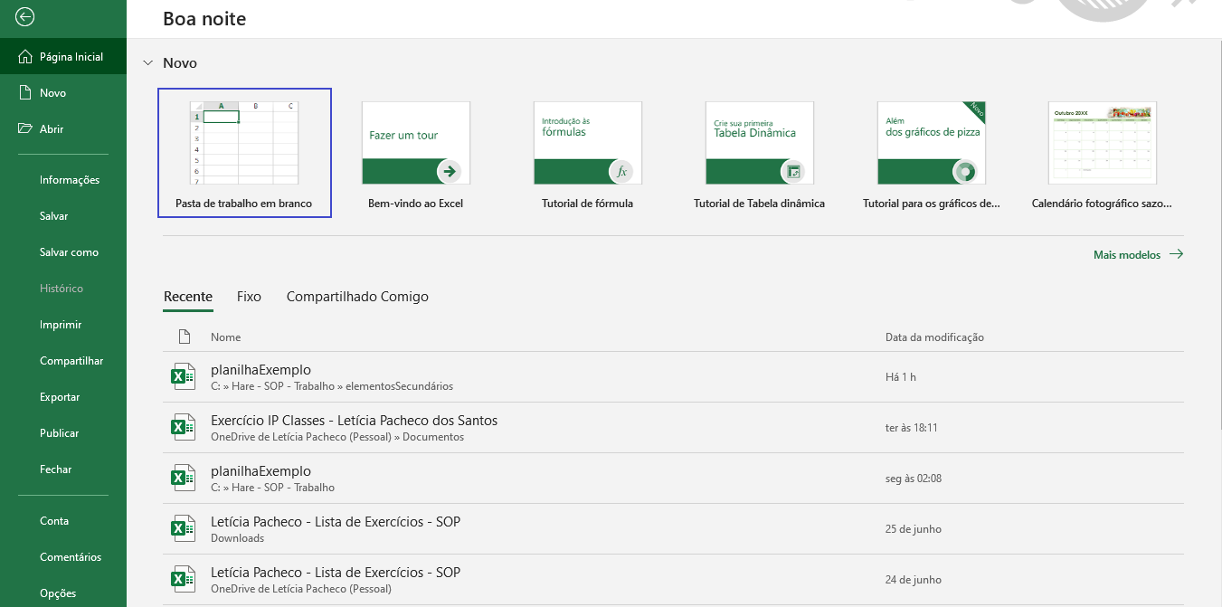Collapse the Novo section chevron
Viewport: 1222px width, 607px height.
click(148, 63)
